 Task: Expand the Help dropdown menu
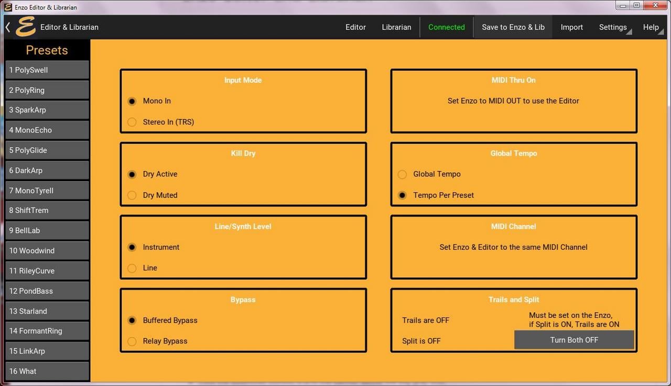[x=652, y=27]
